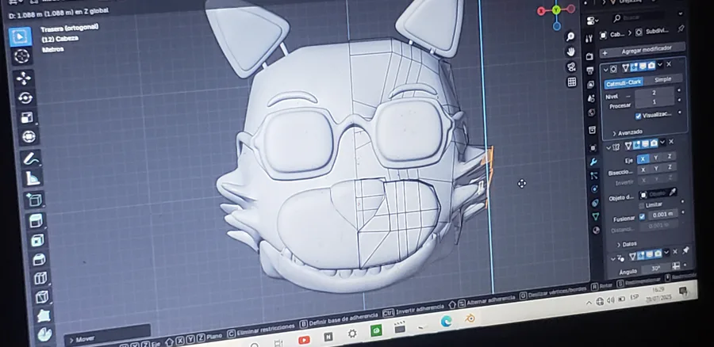This screenshot has height=347, width=714.
Task: Expand the Avanzado section
Action: pyautogui.click(x=628, y=132)
